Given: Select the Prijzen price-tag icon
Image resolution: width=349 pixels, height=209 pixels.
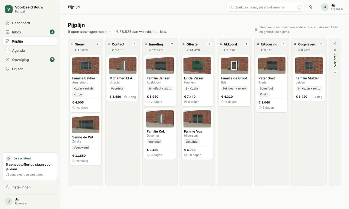Looking at the screenshot, I should point(8,69).
